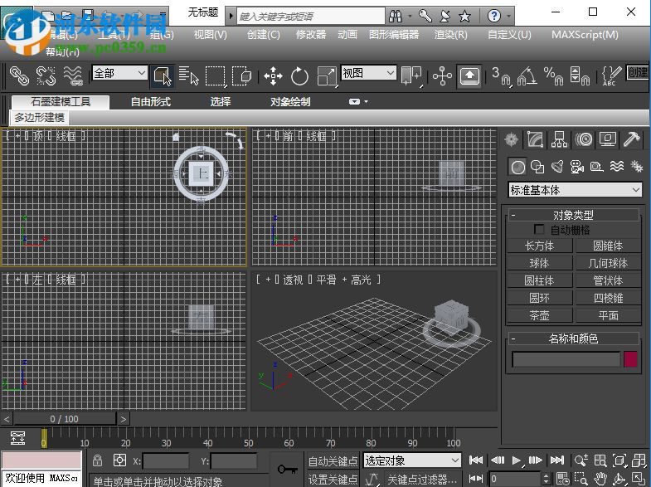Select the Move tool
The height and width of the screenshot is (487, 651).
coord(273,76)
